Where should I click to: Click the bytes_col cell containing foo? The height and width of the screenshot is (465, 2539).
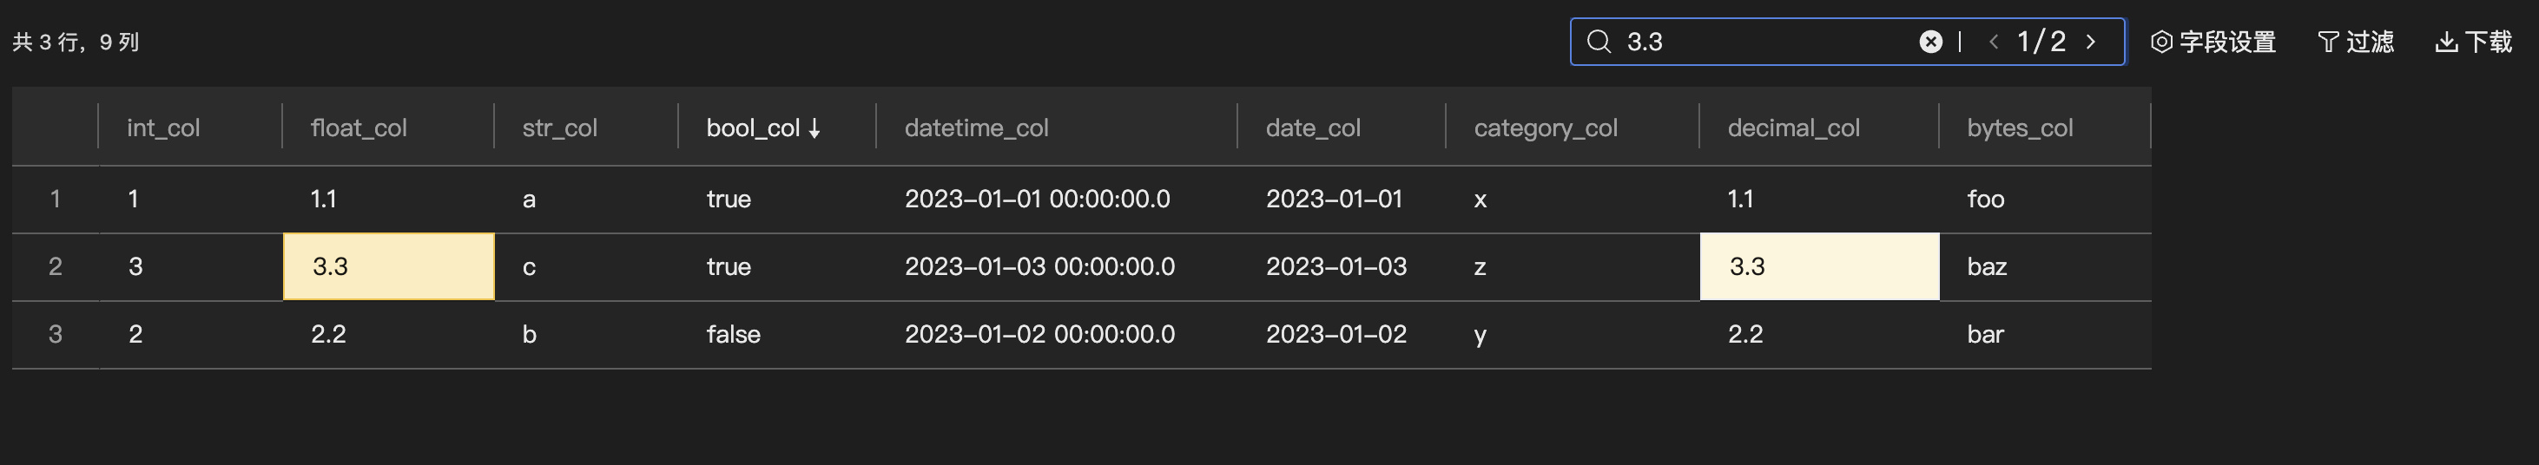1985,199
